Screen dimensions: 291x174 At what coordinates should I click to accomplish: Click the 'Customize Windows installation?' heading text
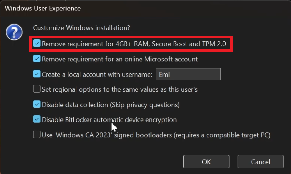[x=81, y=28]
